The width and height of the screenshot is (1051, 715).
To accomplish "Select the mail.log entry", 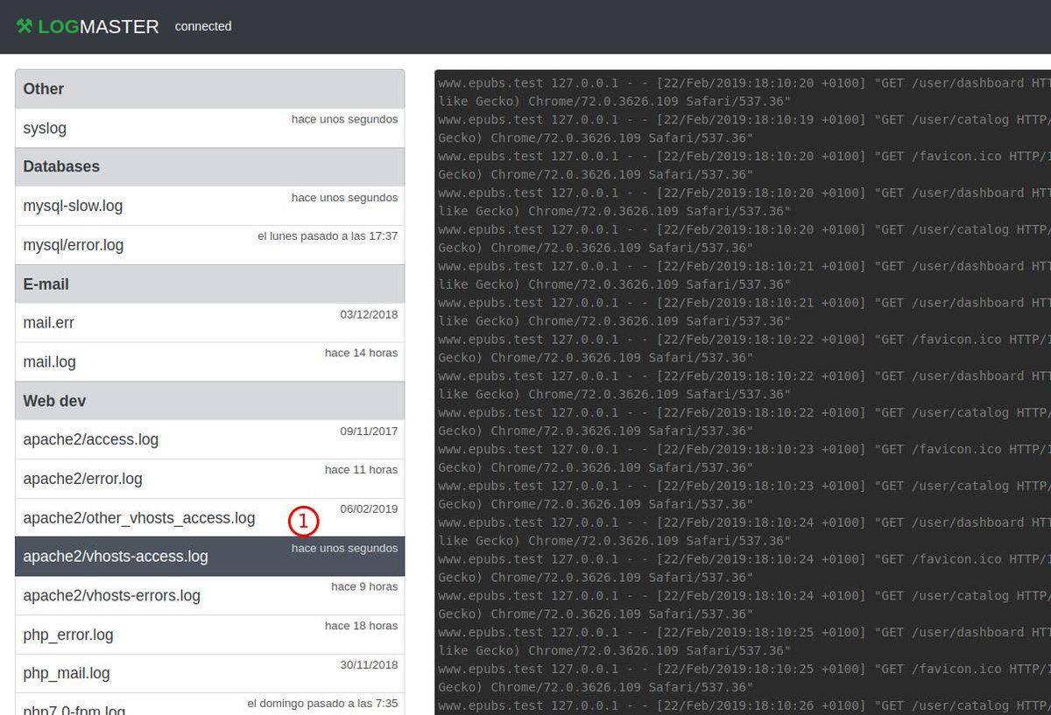I will click(x=210, y=361).
